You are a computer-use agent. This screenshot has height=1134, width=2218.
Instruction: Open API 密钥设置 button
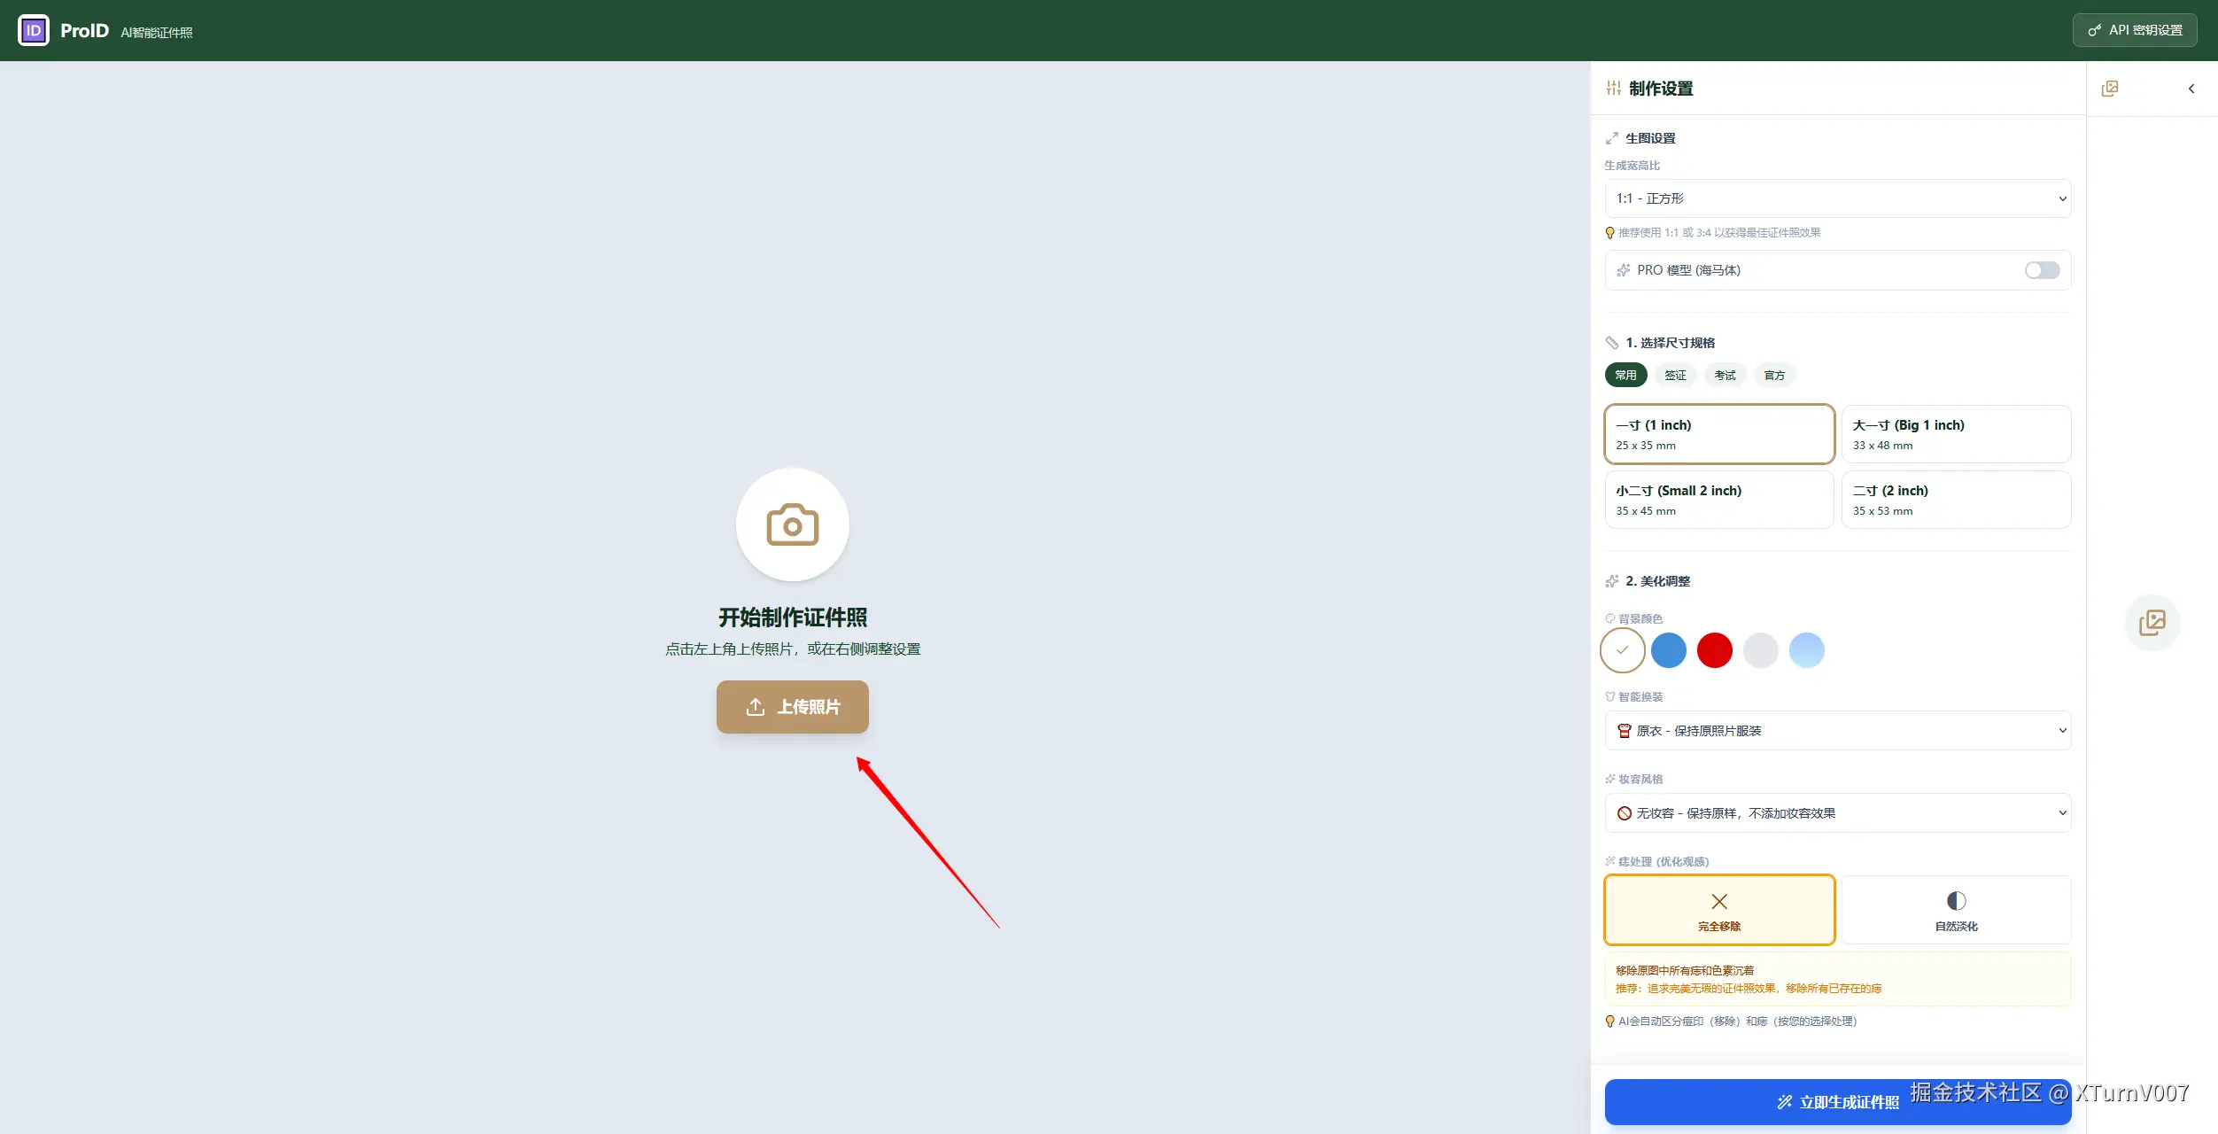(x=2135, y=30)
